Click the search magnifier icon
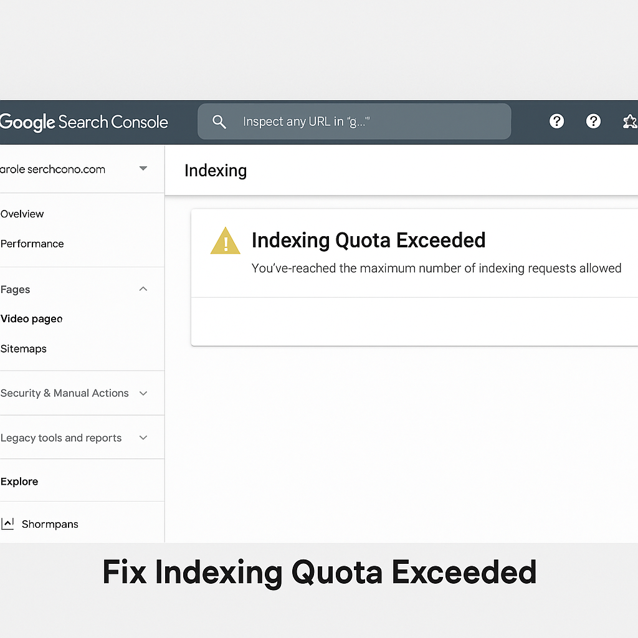The width and height of the screenshot is (638, 638). tap(219, 121)
